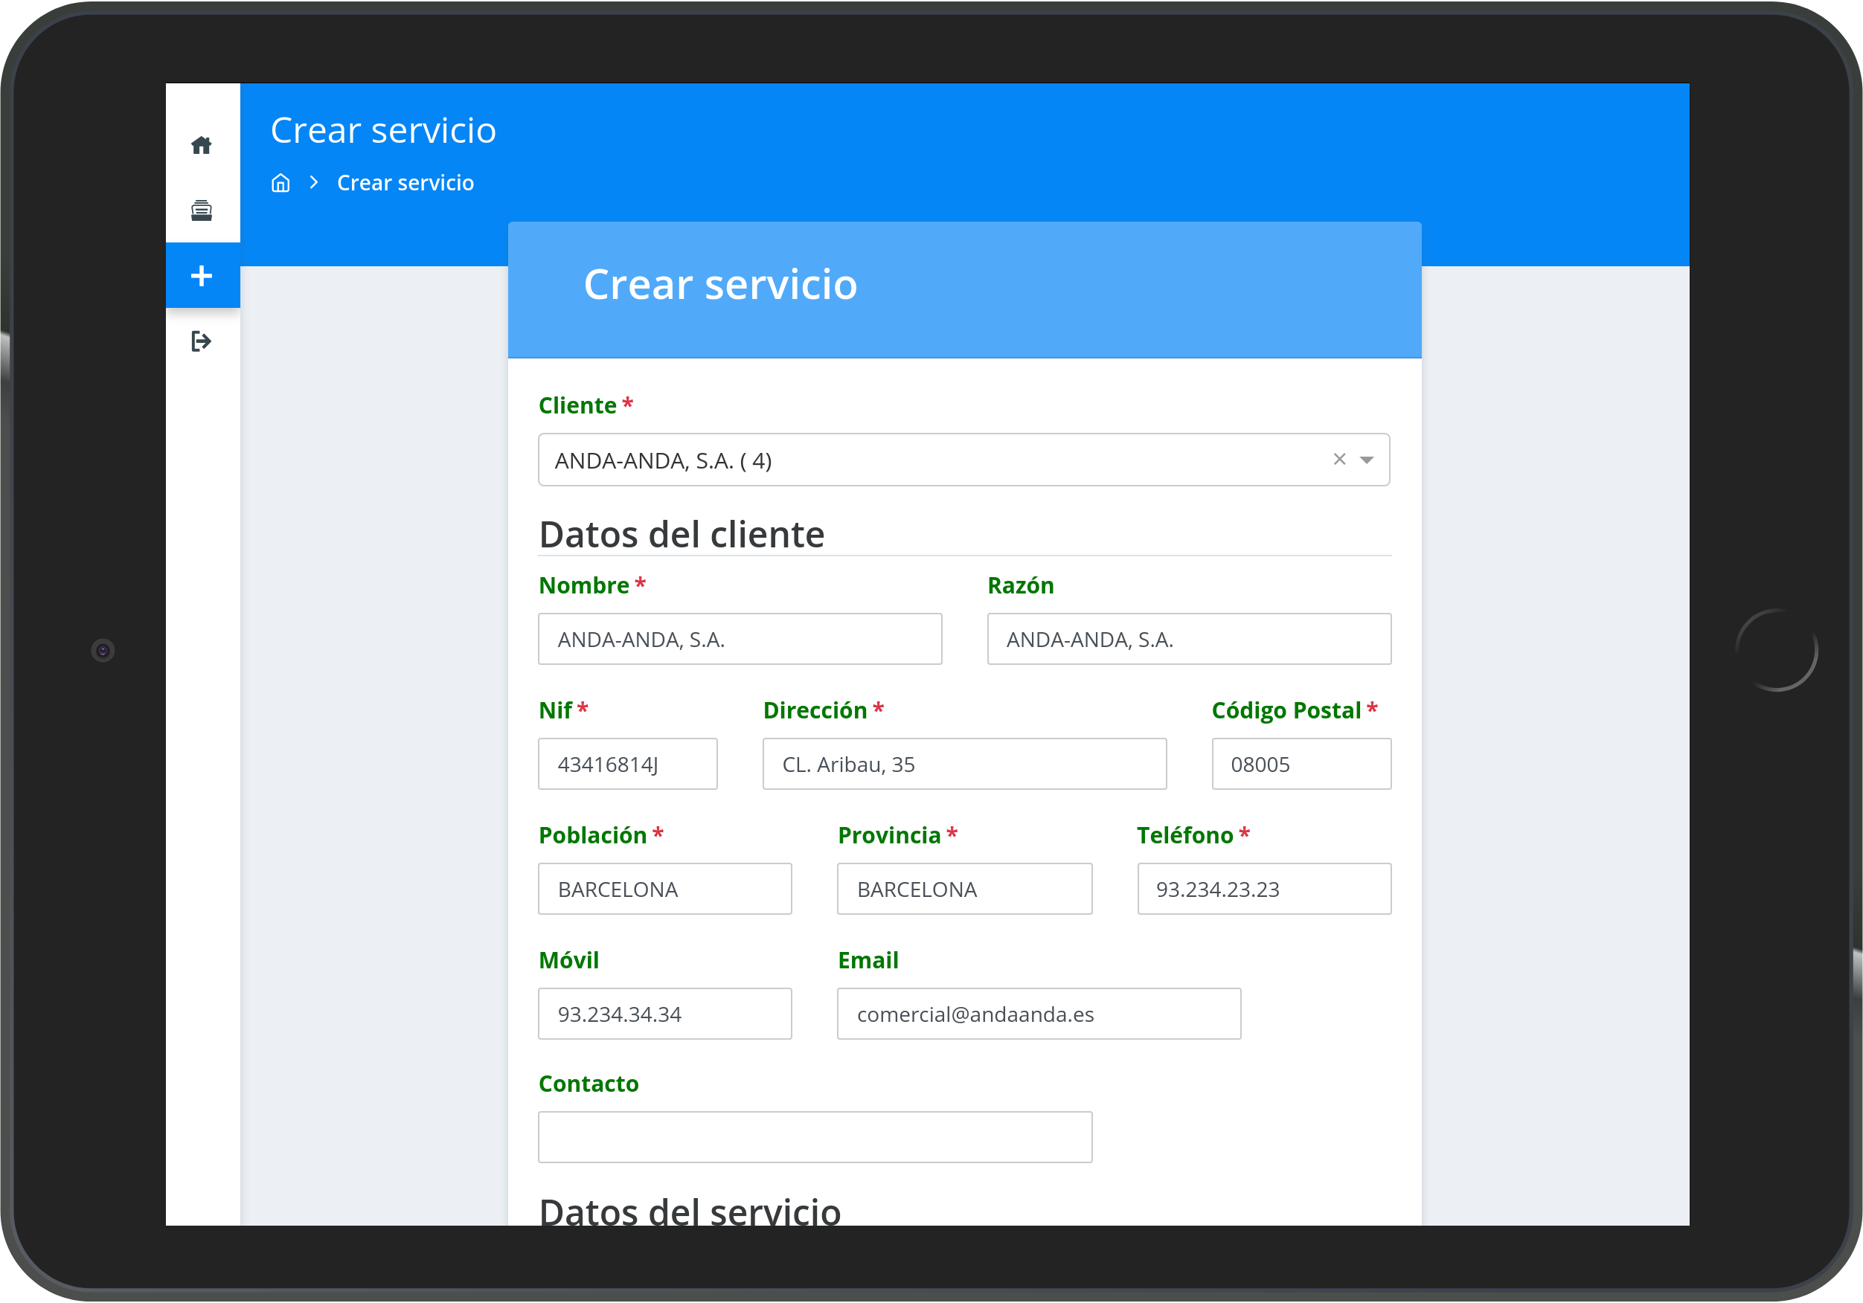Click the logout icon in sidebar
Viewport: 1863px width, 1303px height.
(201, 341)
